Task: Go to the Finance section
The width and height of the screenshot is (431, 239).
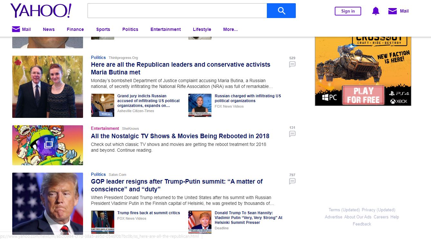Action: coord(75,29)
